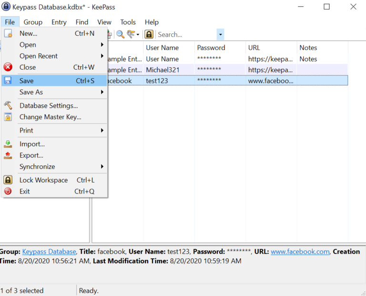Click the Password column header
The image size is (366, 296).
tap(220, 48)
